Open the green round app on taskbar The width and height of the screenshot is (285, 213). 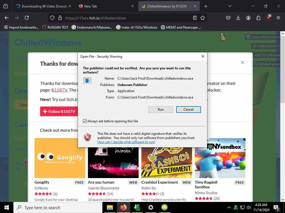(164, 207)
